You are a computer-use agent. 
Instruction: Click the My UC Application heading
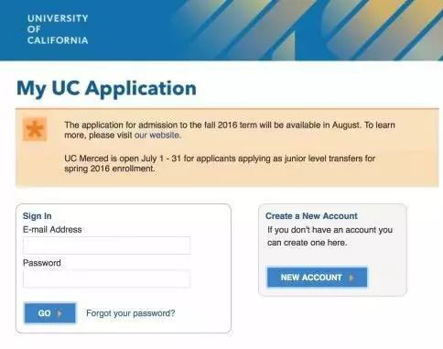[x=106, y=89]
